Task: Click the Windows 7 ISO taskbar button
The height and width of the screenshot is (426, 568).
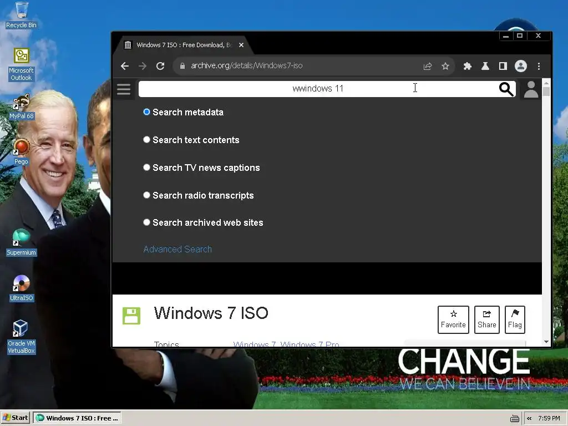Action: coord(77,418)
